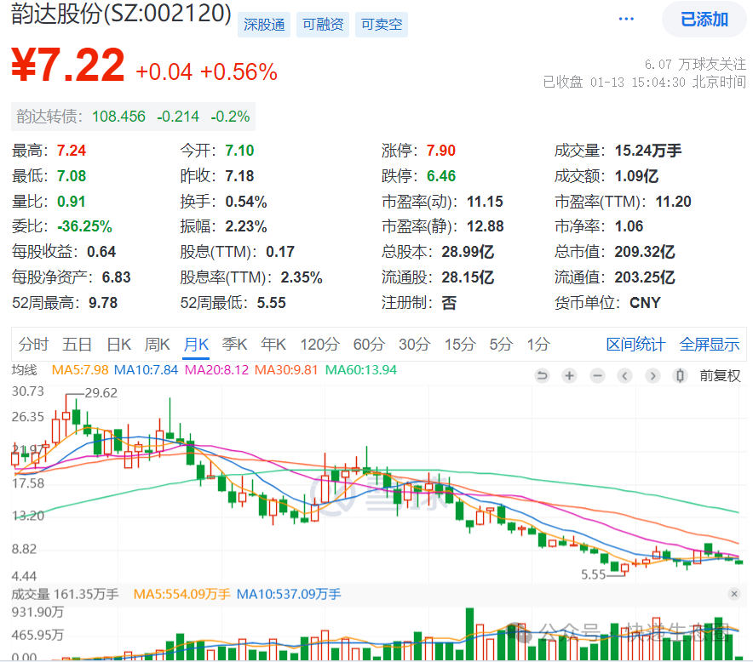
Task: Switch to the 5分 chart tab
Action: point(501,344)
